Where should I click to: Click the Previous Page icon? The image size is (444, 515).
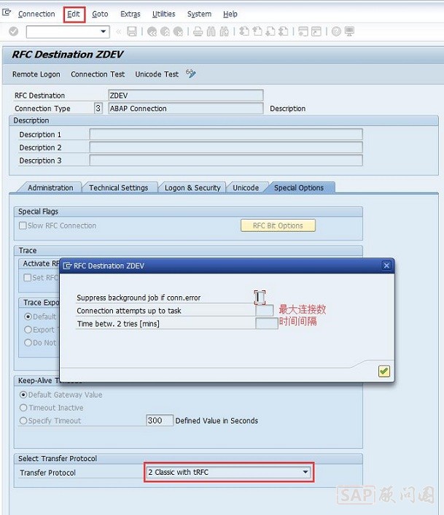click(257, 31)
